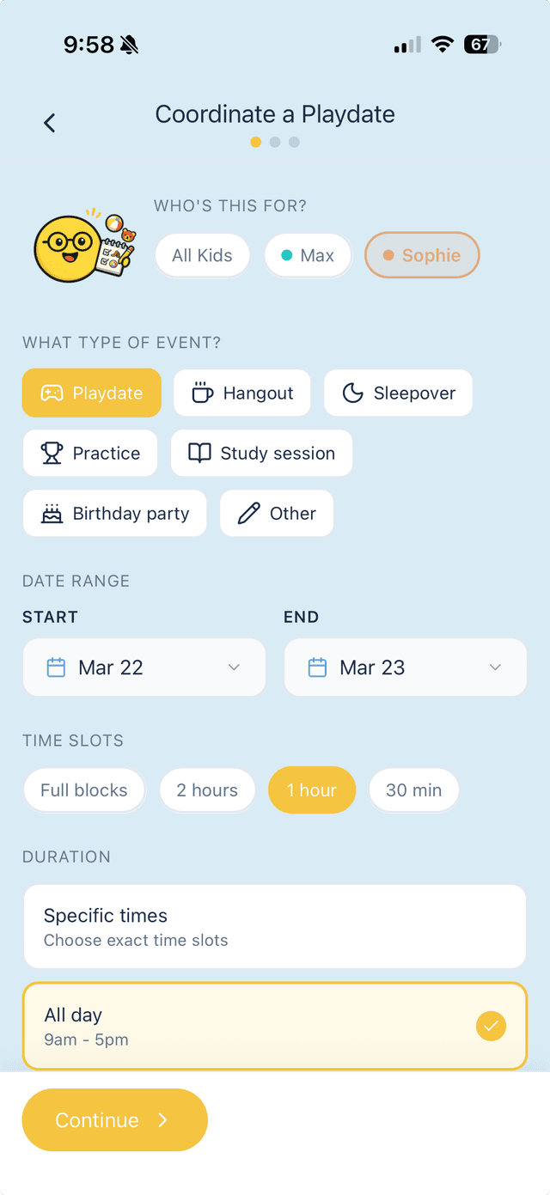Choose the 2 hours time slot chip
Screen dimensions: 550x1195
pyautogui.click(x=207, y=790)
